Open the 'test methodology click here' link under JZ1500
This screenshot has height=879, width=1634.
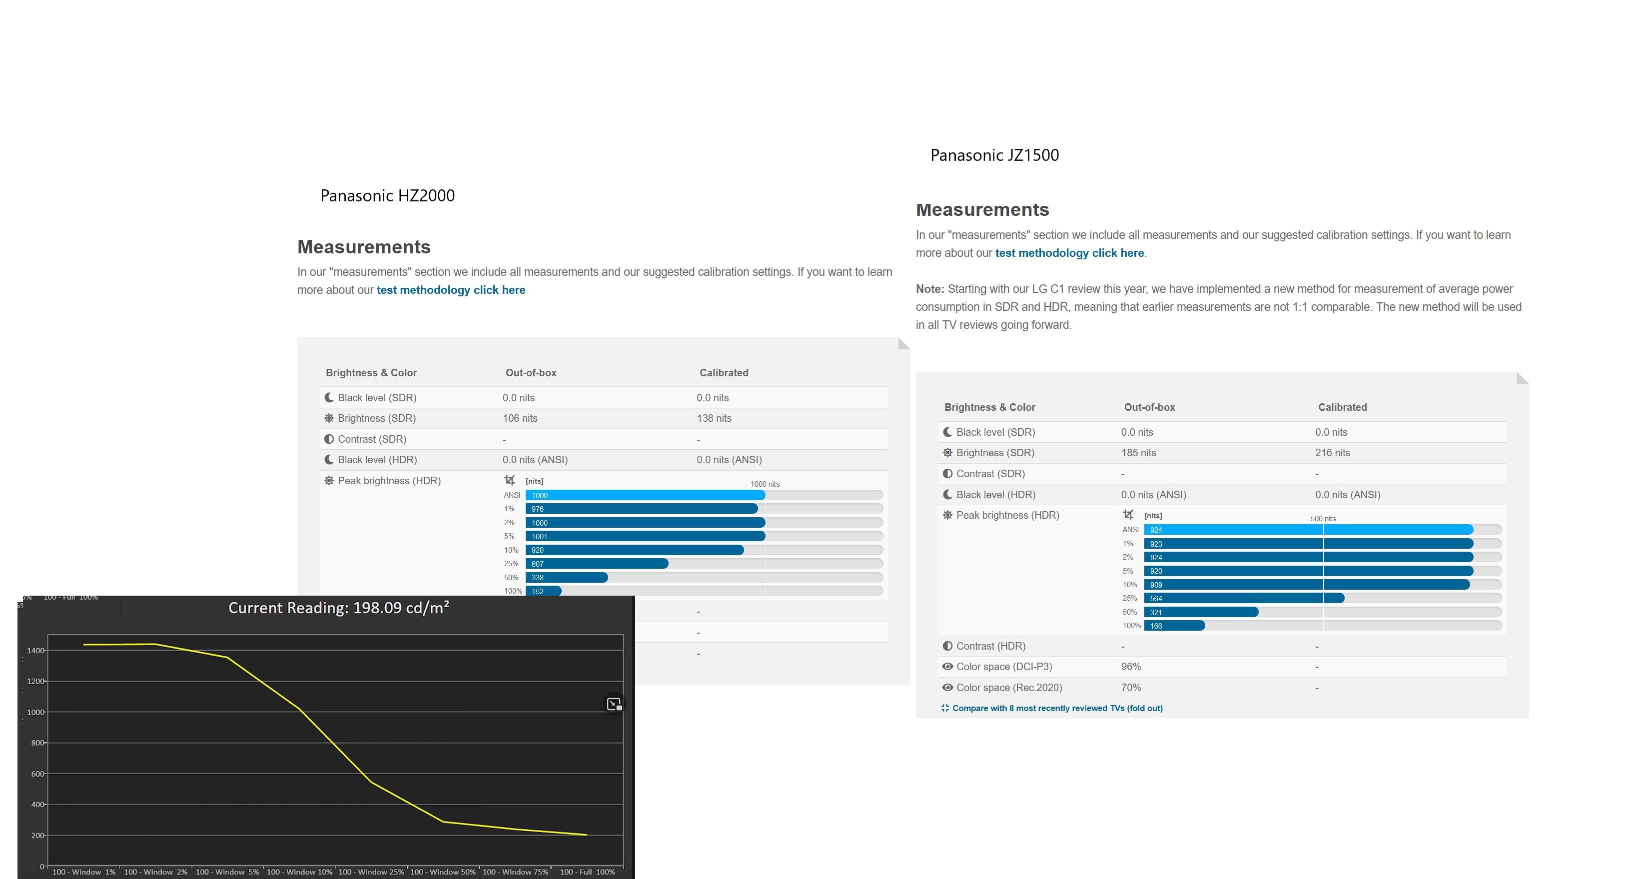(1069, 253)
